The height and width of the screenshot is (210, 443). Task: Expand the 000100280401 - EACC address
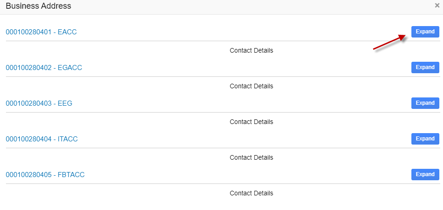pos(425,32)
